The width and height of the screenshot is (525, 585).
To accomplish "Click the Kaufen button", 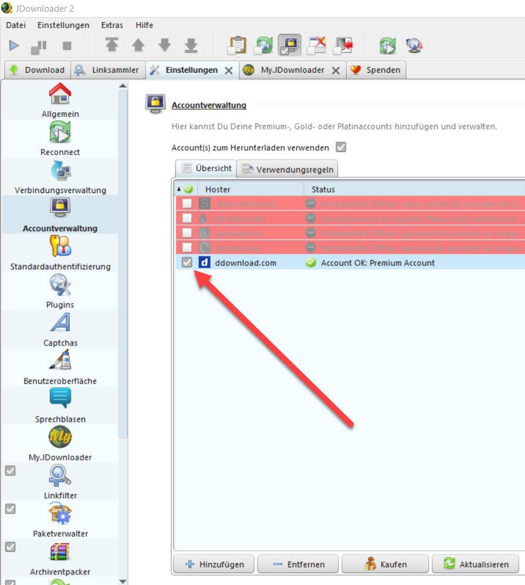I will click(385, 564).
